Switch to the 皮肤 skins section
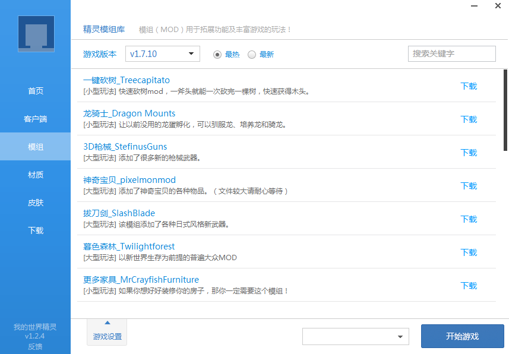 coord(36,203)
